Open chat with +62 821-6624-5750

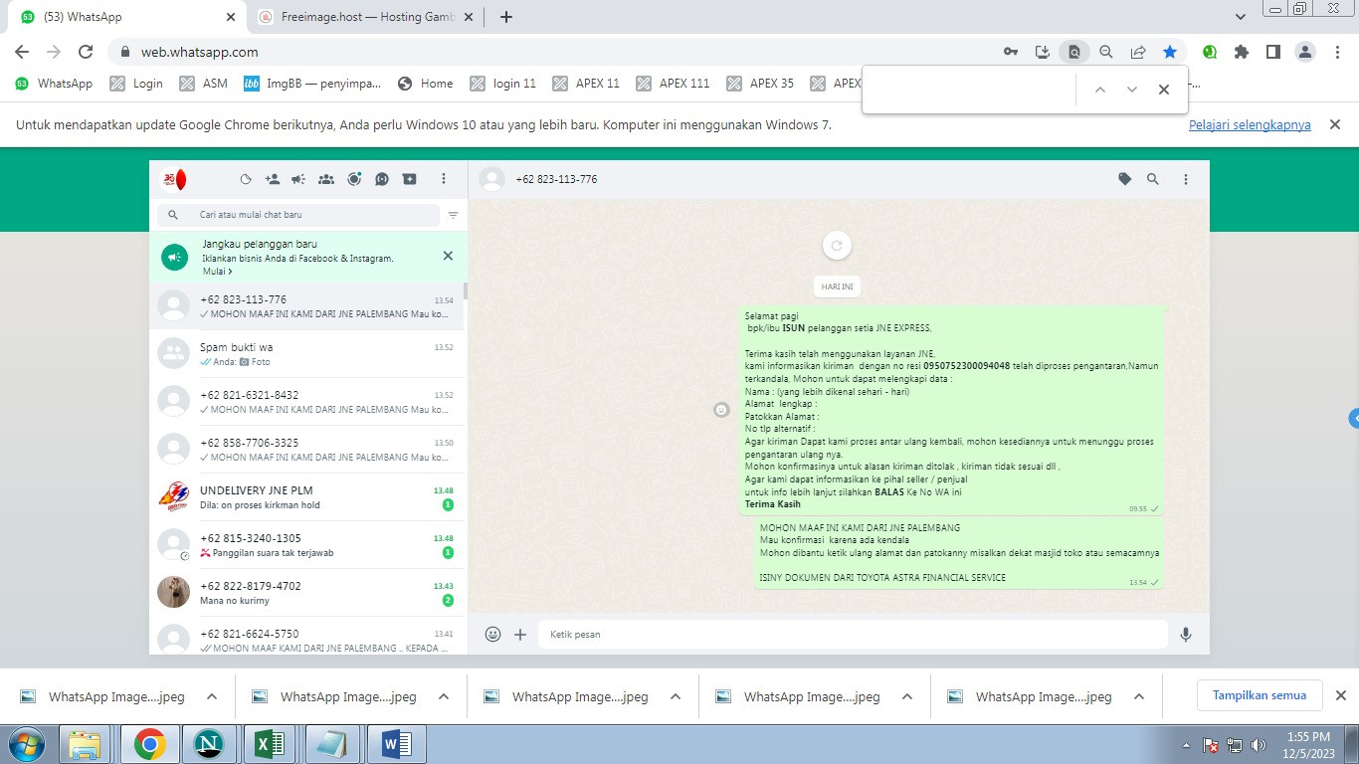(x=306, y=635)
